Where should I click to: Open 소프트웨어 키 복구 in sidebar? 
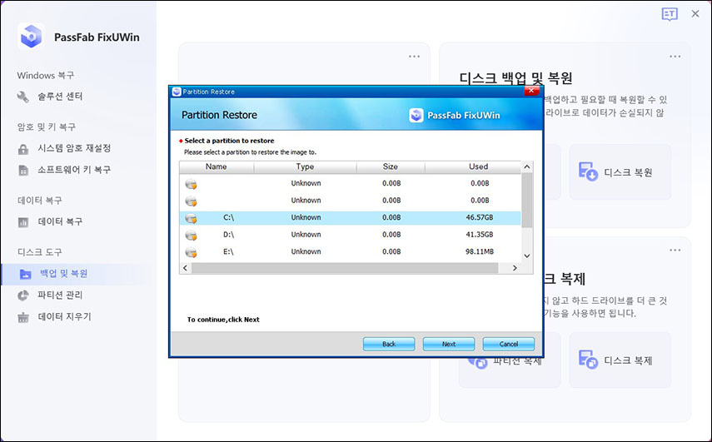coord(73,170)
